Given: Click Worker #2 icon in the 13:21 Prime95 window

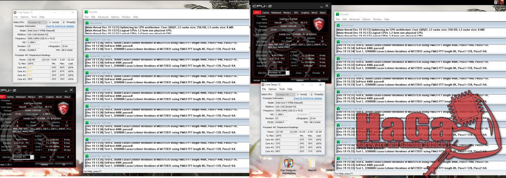Looking at the screenshot, I should (x=86, y=56).
